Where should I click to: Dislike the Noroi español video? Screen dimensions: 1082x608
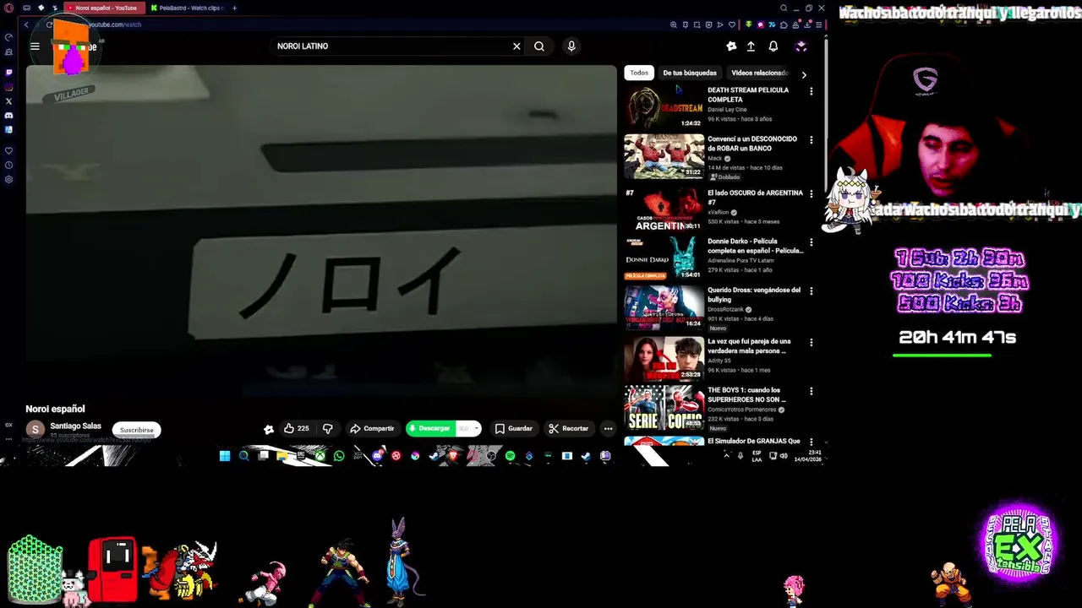click(x=327, y=428)
